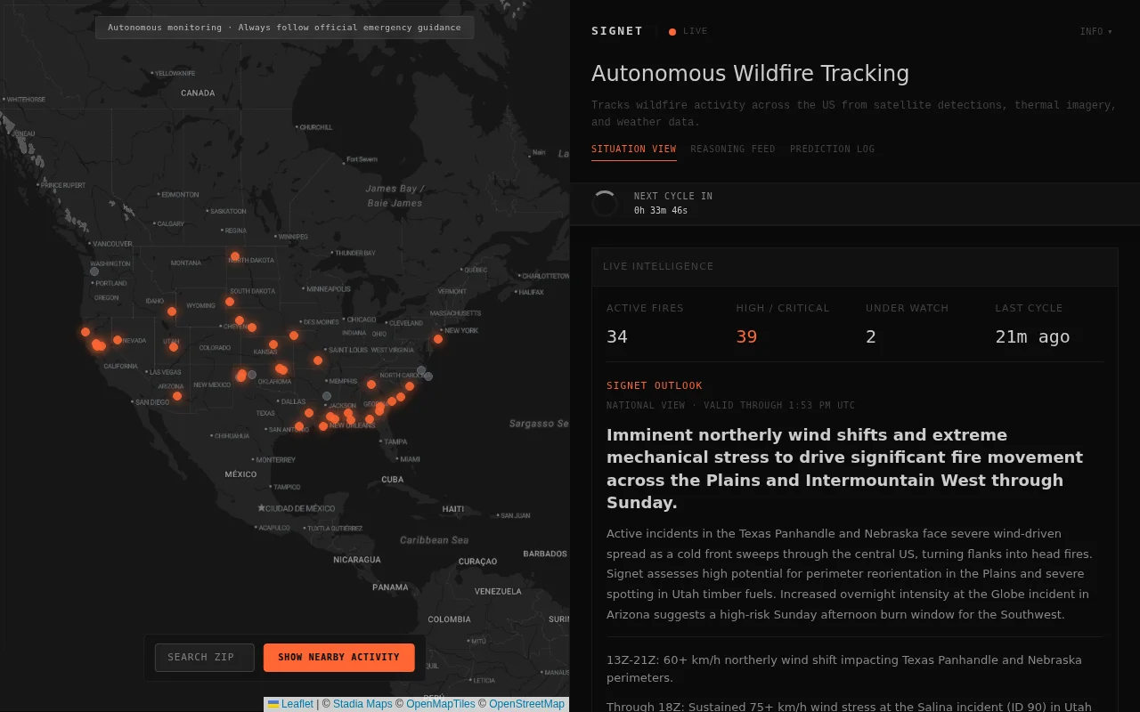Click the Last Cycle '21m ago' value
Screen dimensions: 1140x712
pyautogui.click(x=1032, y=336)
